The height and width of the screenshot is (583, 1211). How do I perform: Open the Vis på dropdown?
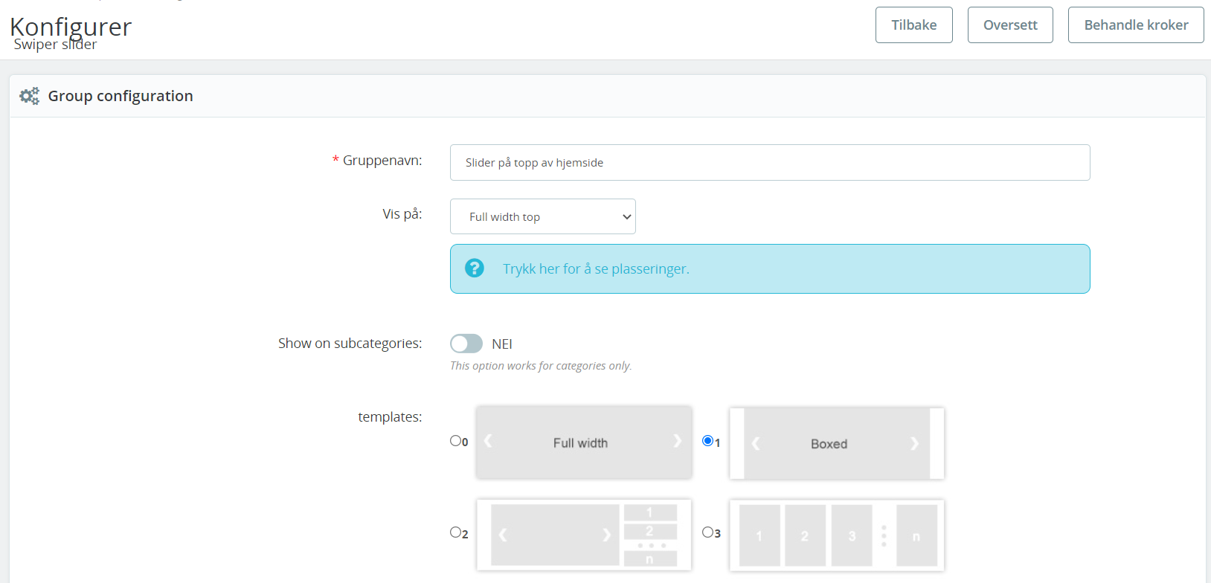coord(543,216)
